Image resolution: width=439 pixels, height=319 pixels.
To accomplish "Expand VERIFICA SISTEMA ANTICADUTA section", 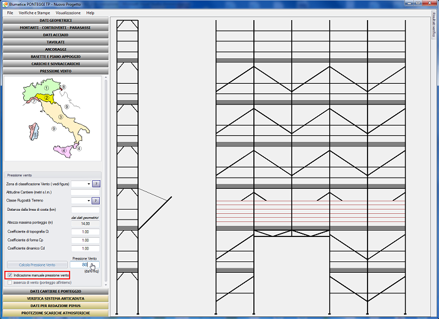I will click(55, 298).
